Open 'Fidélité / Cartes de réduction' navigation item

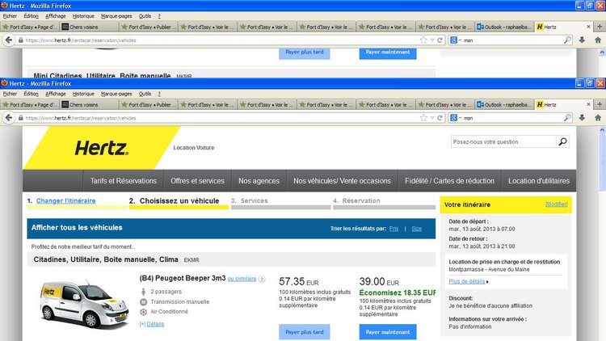coord(449,181)
